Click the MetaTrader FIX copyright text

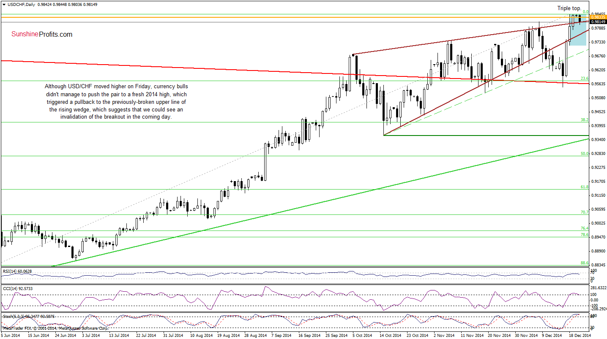coord(55,328)
